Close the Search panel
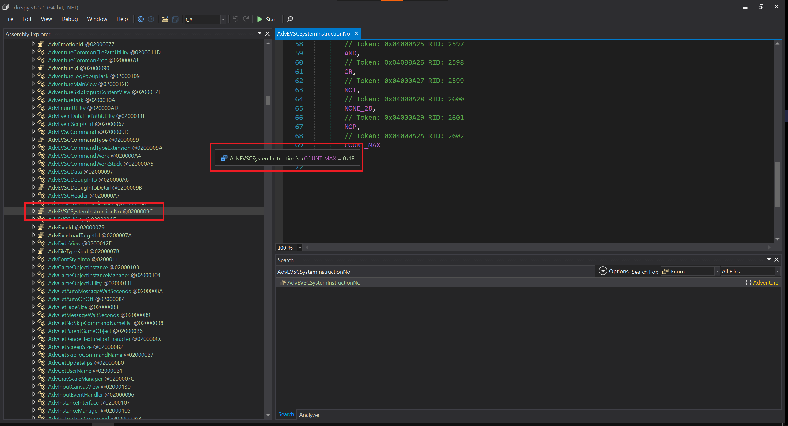The width and height of the screenshot is (788, 426). (x=776, y=260)
